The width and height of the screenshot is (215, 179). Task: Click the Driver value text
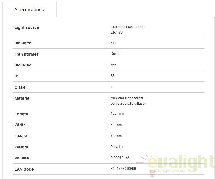tap(115, 54)
